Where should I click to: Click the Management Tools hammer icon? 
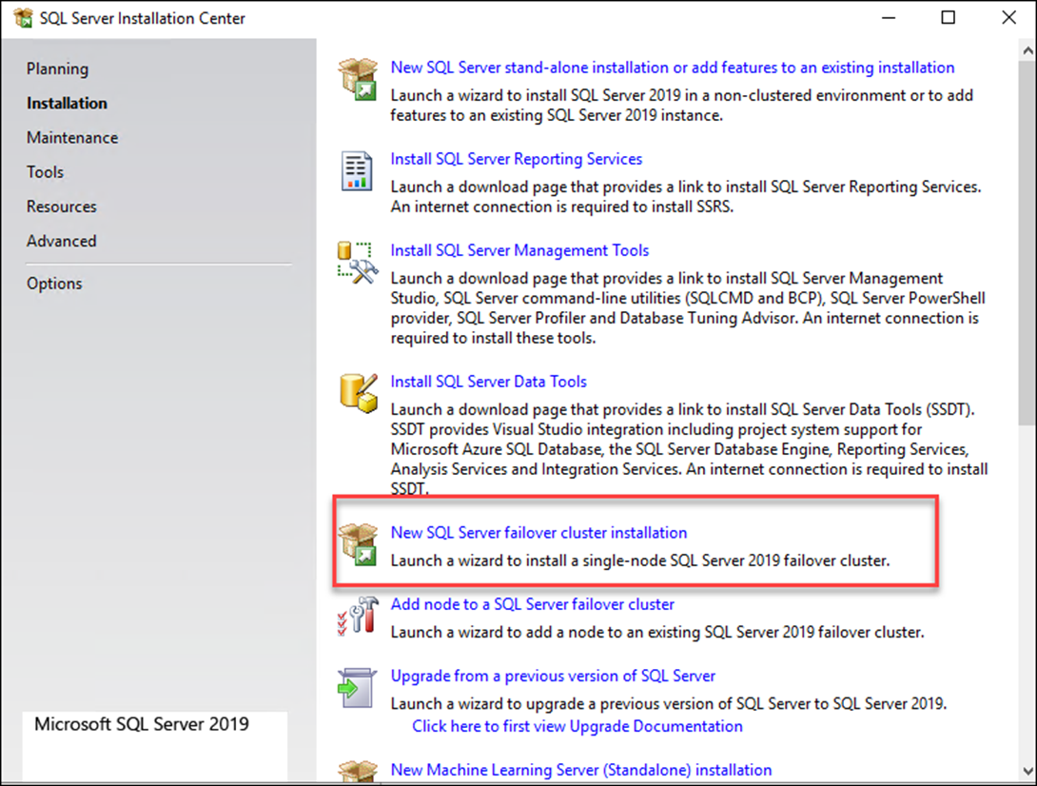[x=358, y=263]
